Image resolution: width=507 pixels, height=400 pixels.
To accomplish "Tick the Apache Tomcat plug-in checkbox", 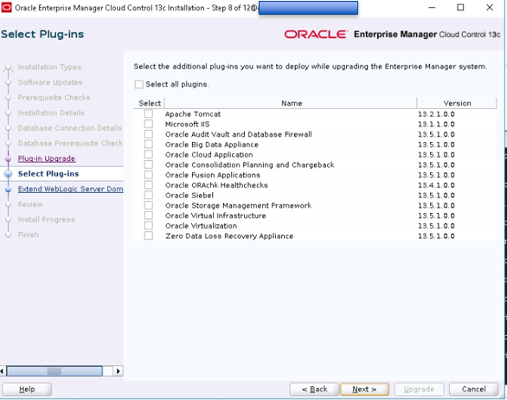I will [x=149, y=113].
